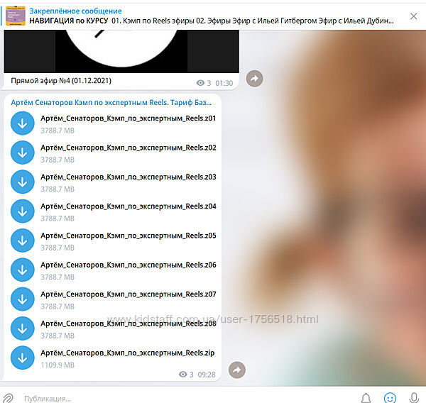426x403 pixels.
Task: Click the pinned message thumbnail image
Action: 16,16
